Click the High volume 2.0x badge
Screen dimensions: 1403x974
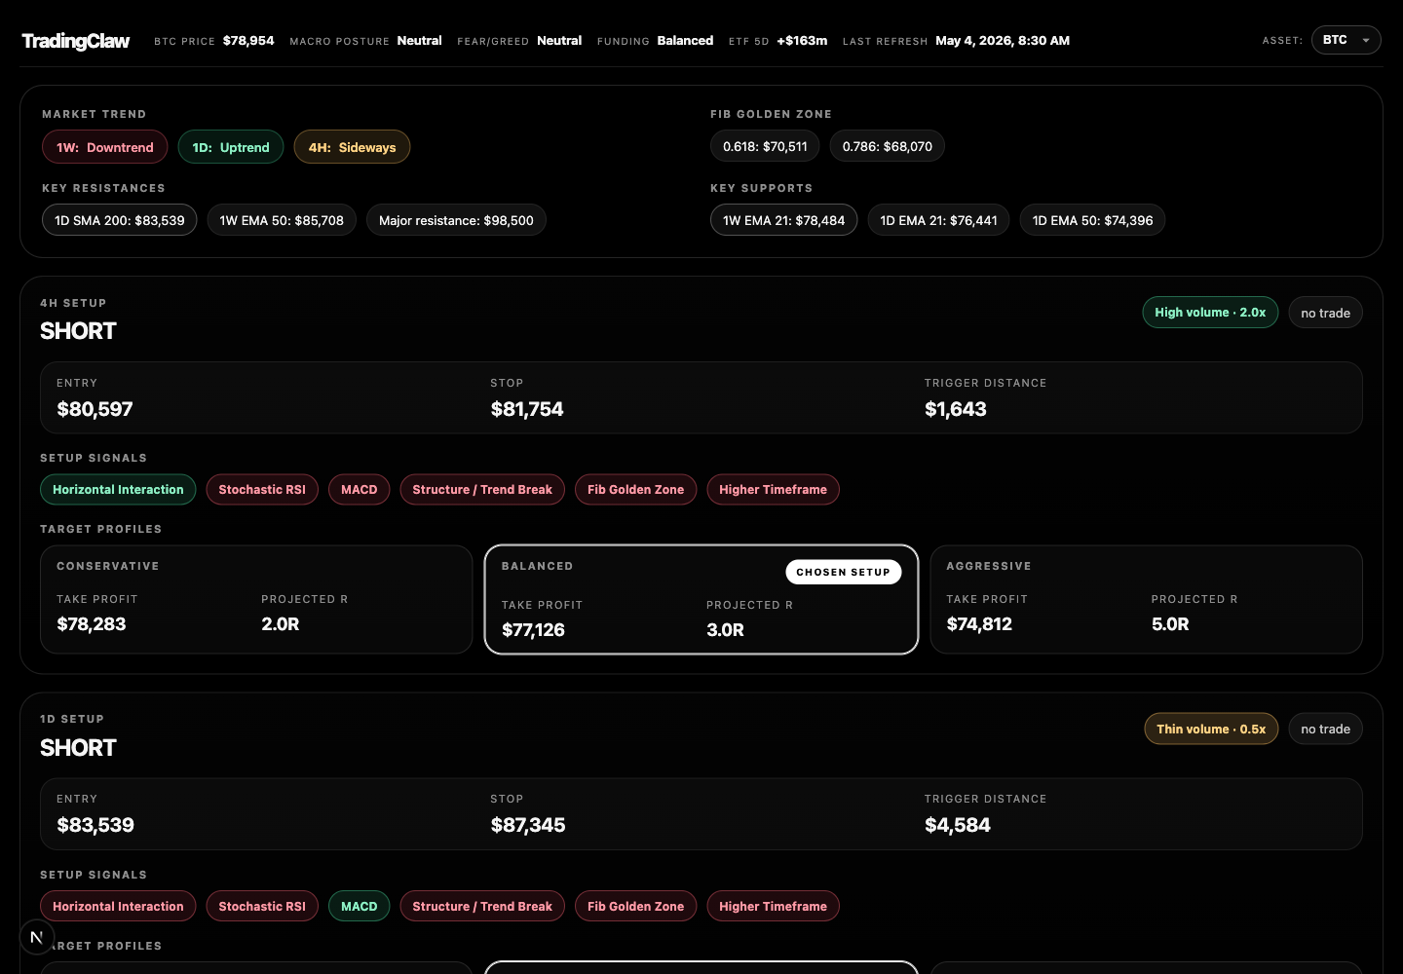point(1210,313)
